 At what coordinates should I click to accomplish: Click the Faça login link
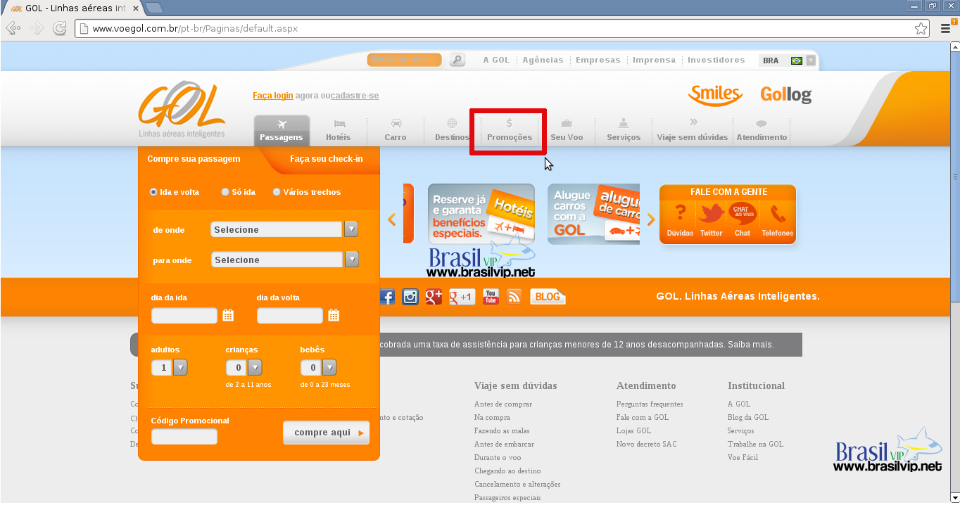273,96
